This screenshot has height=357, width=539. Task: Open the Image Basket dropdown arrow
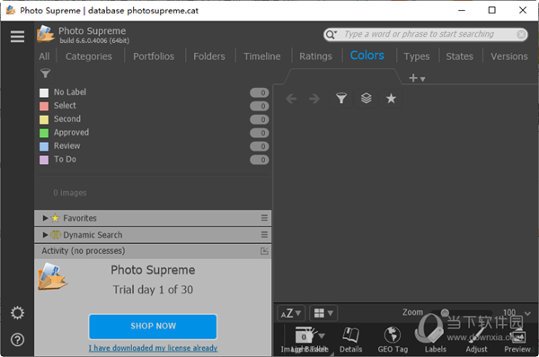point(322,335)
